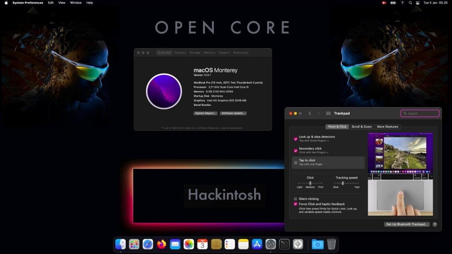Screen dimensions: 452x254
Task: Click the Trackpad search field
Action: [x=420, y=113]
